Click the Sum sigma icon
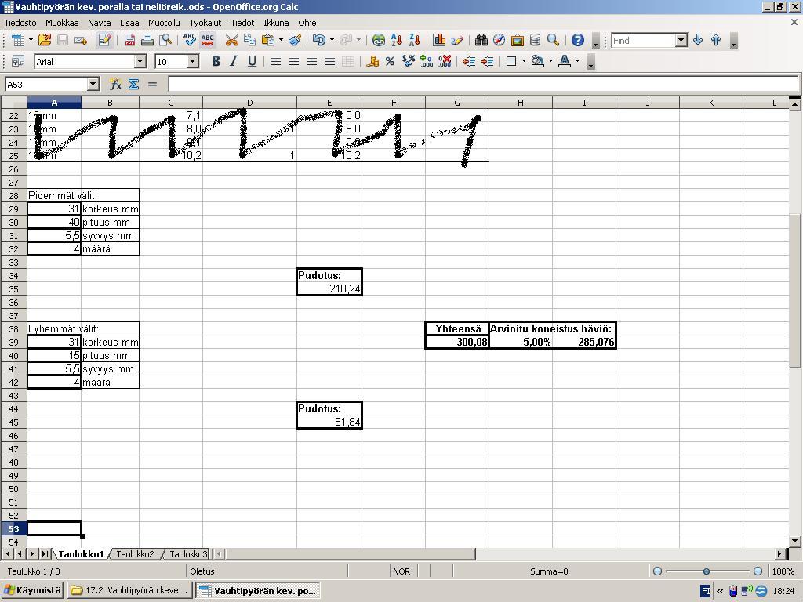Viewport: 803px width, 602px height. coord(133,84)
